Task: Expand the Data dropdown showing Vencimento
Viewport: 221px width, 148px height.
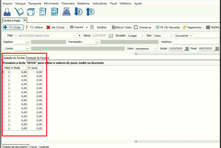Action: click(155, 49)
